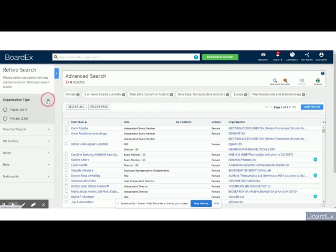This screenshot has width=336, height=252.
Task: Check the box for Lucia Aleotti
Action: 67,165
